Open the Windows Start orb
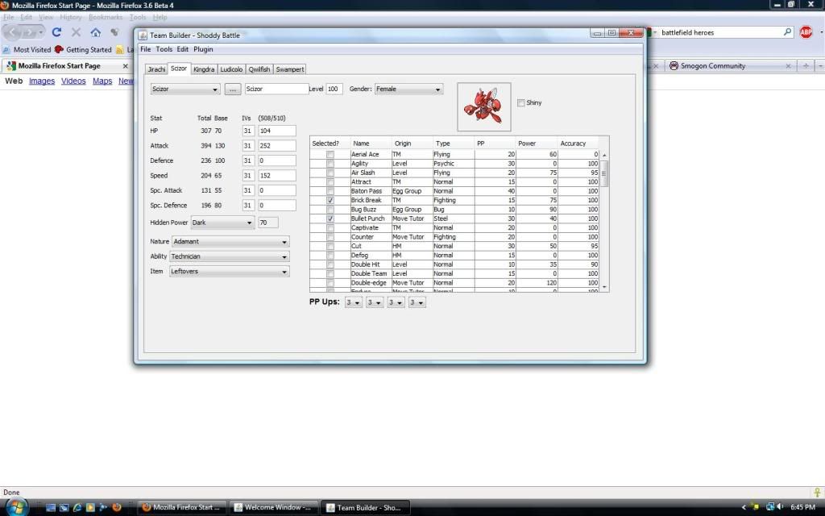Image resolution: width=825 pixels, height=516 pixels. (x=16, y=507)
